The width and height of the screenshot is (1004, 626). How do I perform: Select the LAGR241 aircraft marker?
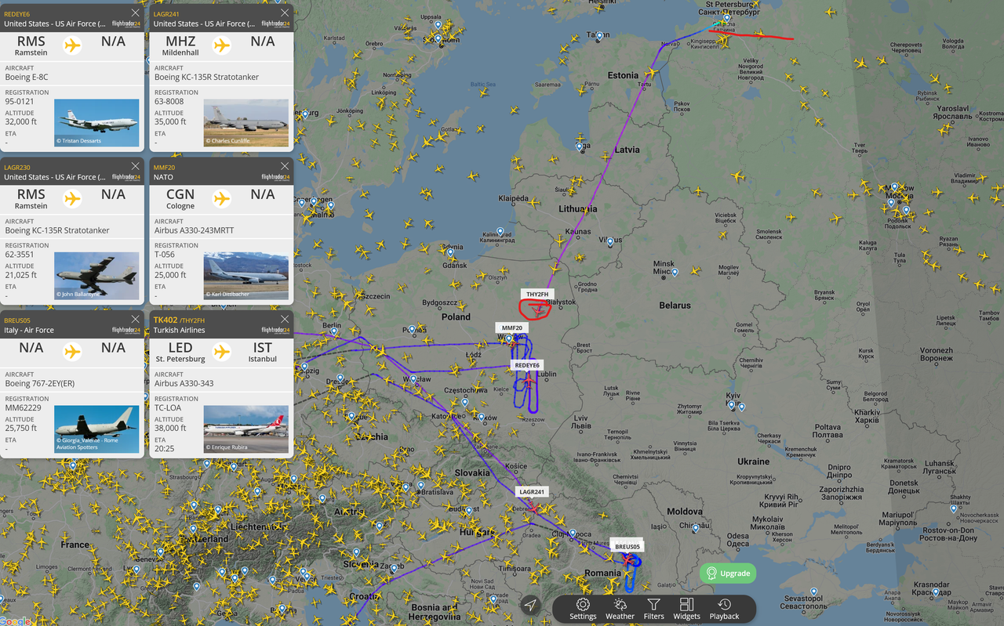[x=532, y=507]
